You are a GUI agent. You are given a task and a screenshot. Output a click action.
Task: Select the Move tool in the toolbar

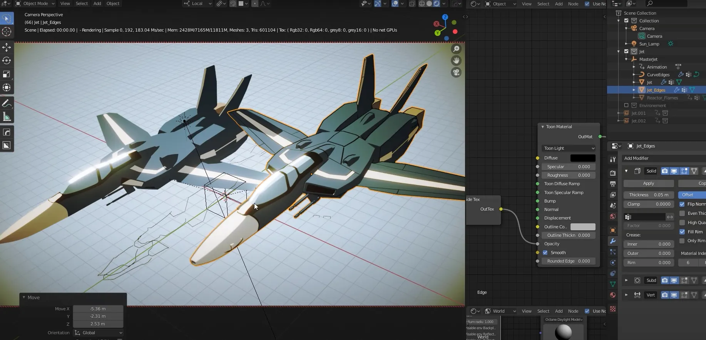pos(7,47)
